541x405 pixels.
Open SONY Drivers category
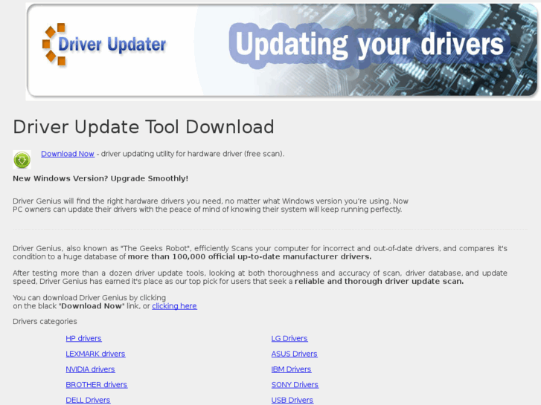tap(295, 385)
